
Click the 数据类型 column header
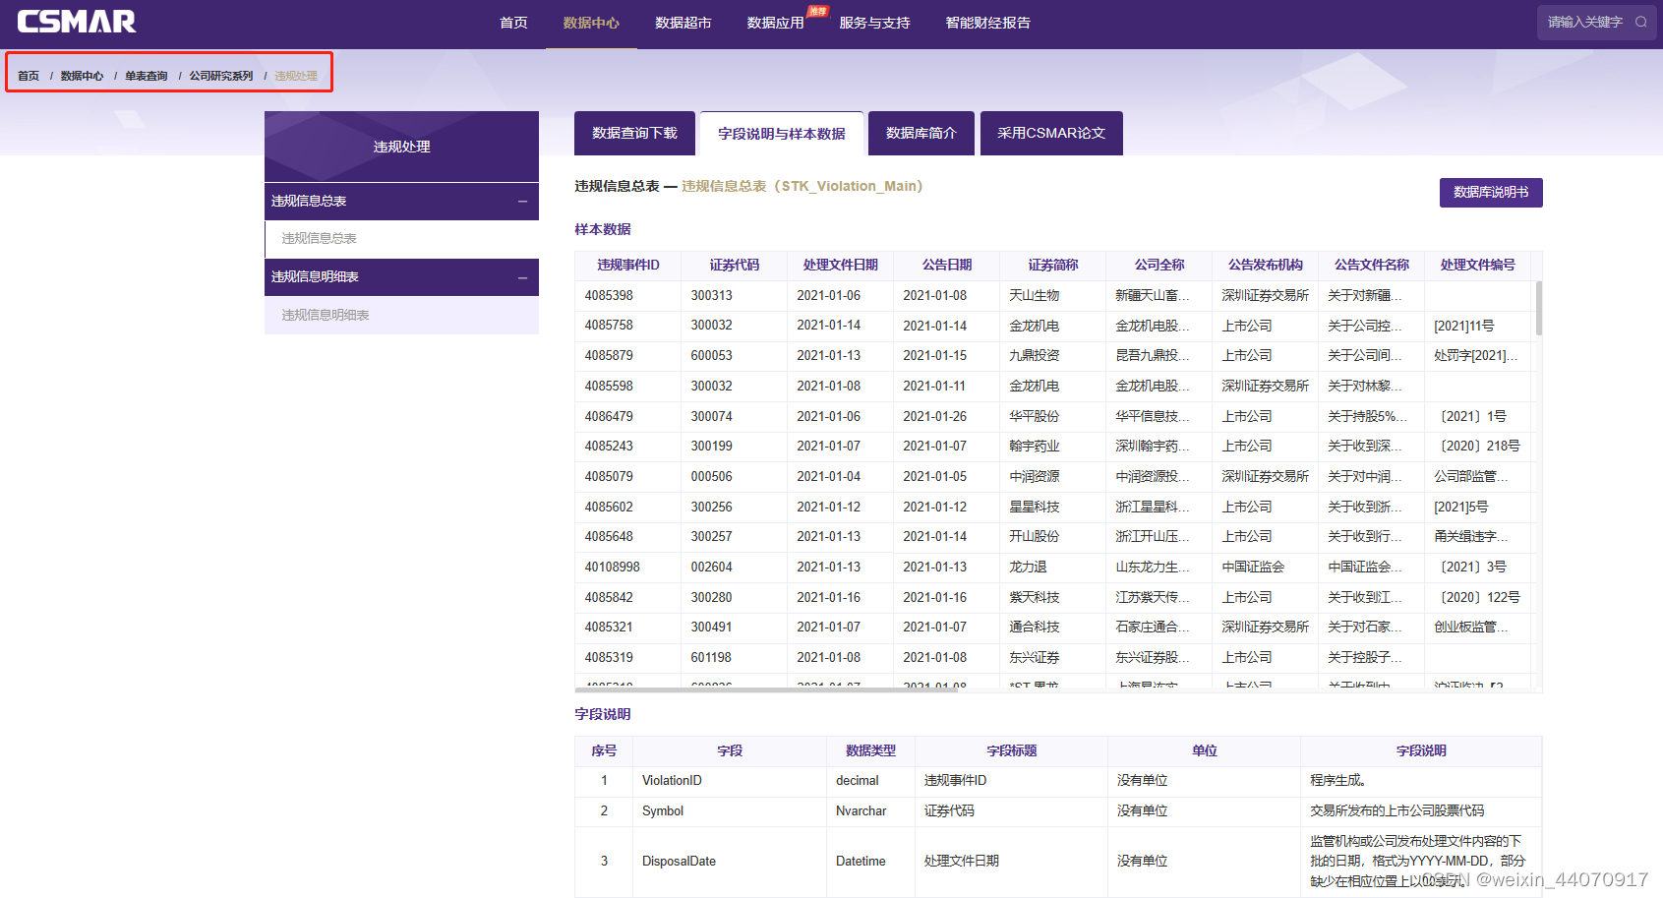pyautogui.click(x=871, y=751)
